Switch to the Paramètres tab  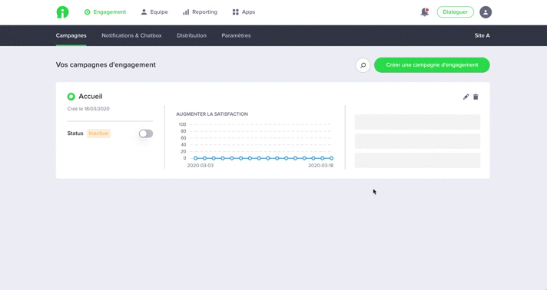pyautogui.click(x=236, y=35)
